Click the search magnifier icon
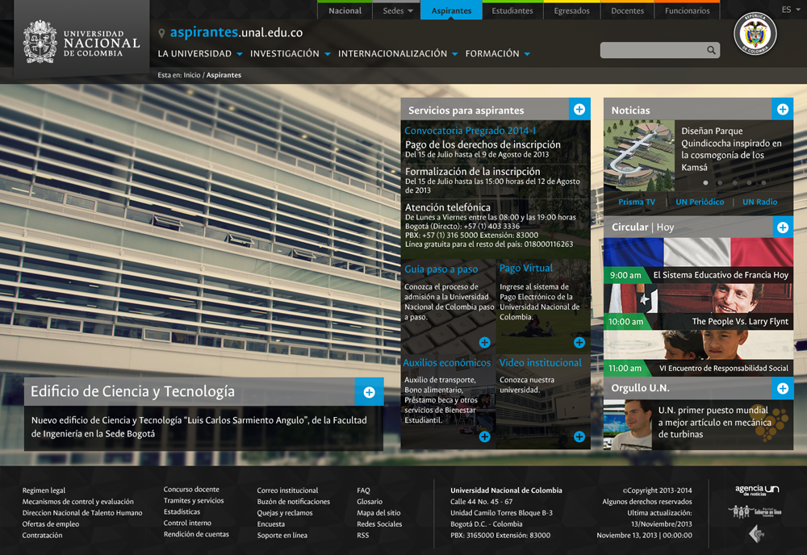Screen dimensions: 807x555 [711, 50]
